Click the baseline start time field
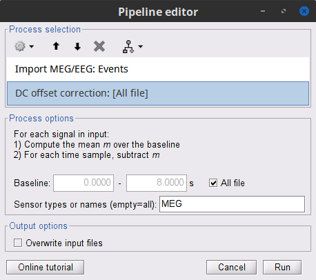Viewport: 316px width, 280px height. 83,183
